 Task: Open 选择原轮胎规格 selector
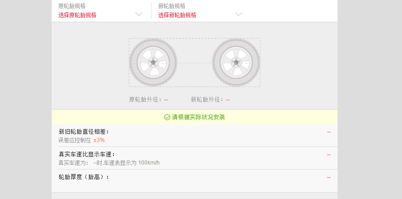tap(77, 15)
